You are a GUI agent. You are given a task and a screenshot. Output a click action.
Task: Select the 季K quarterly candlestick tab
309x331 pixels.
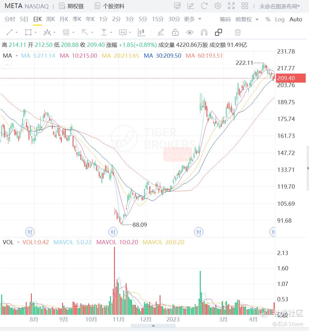point(77,19)
